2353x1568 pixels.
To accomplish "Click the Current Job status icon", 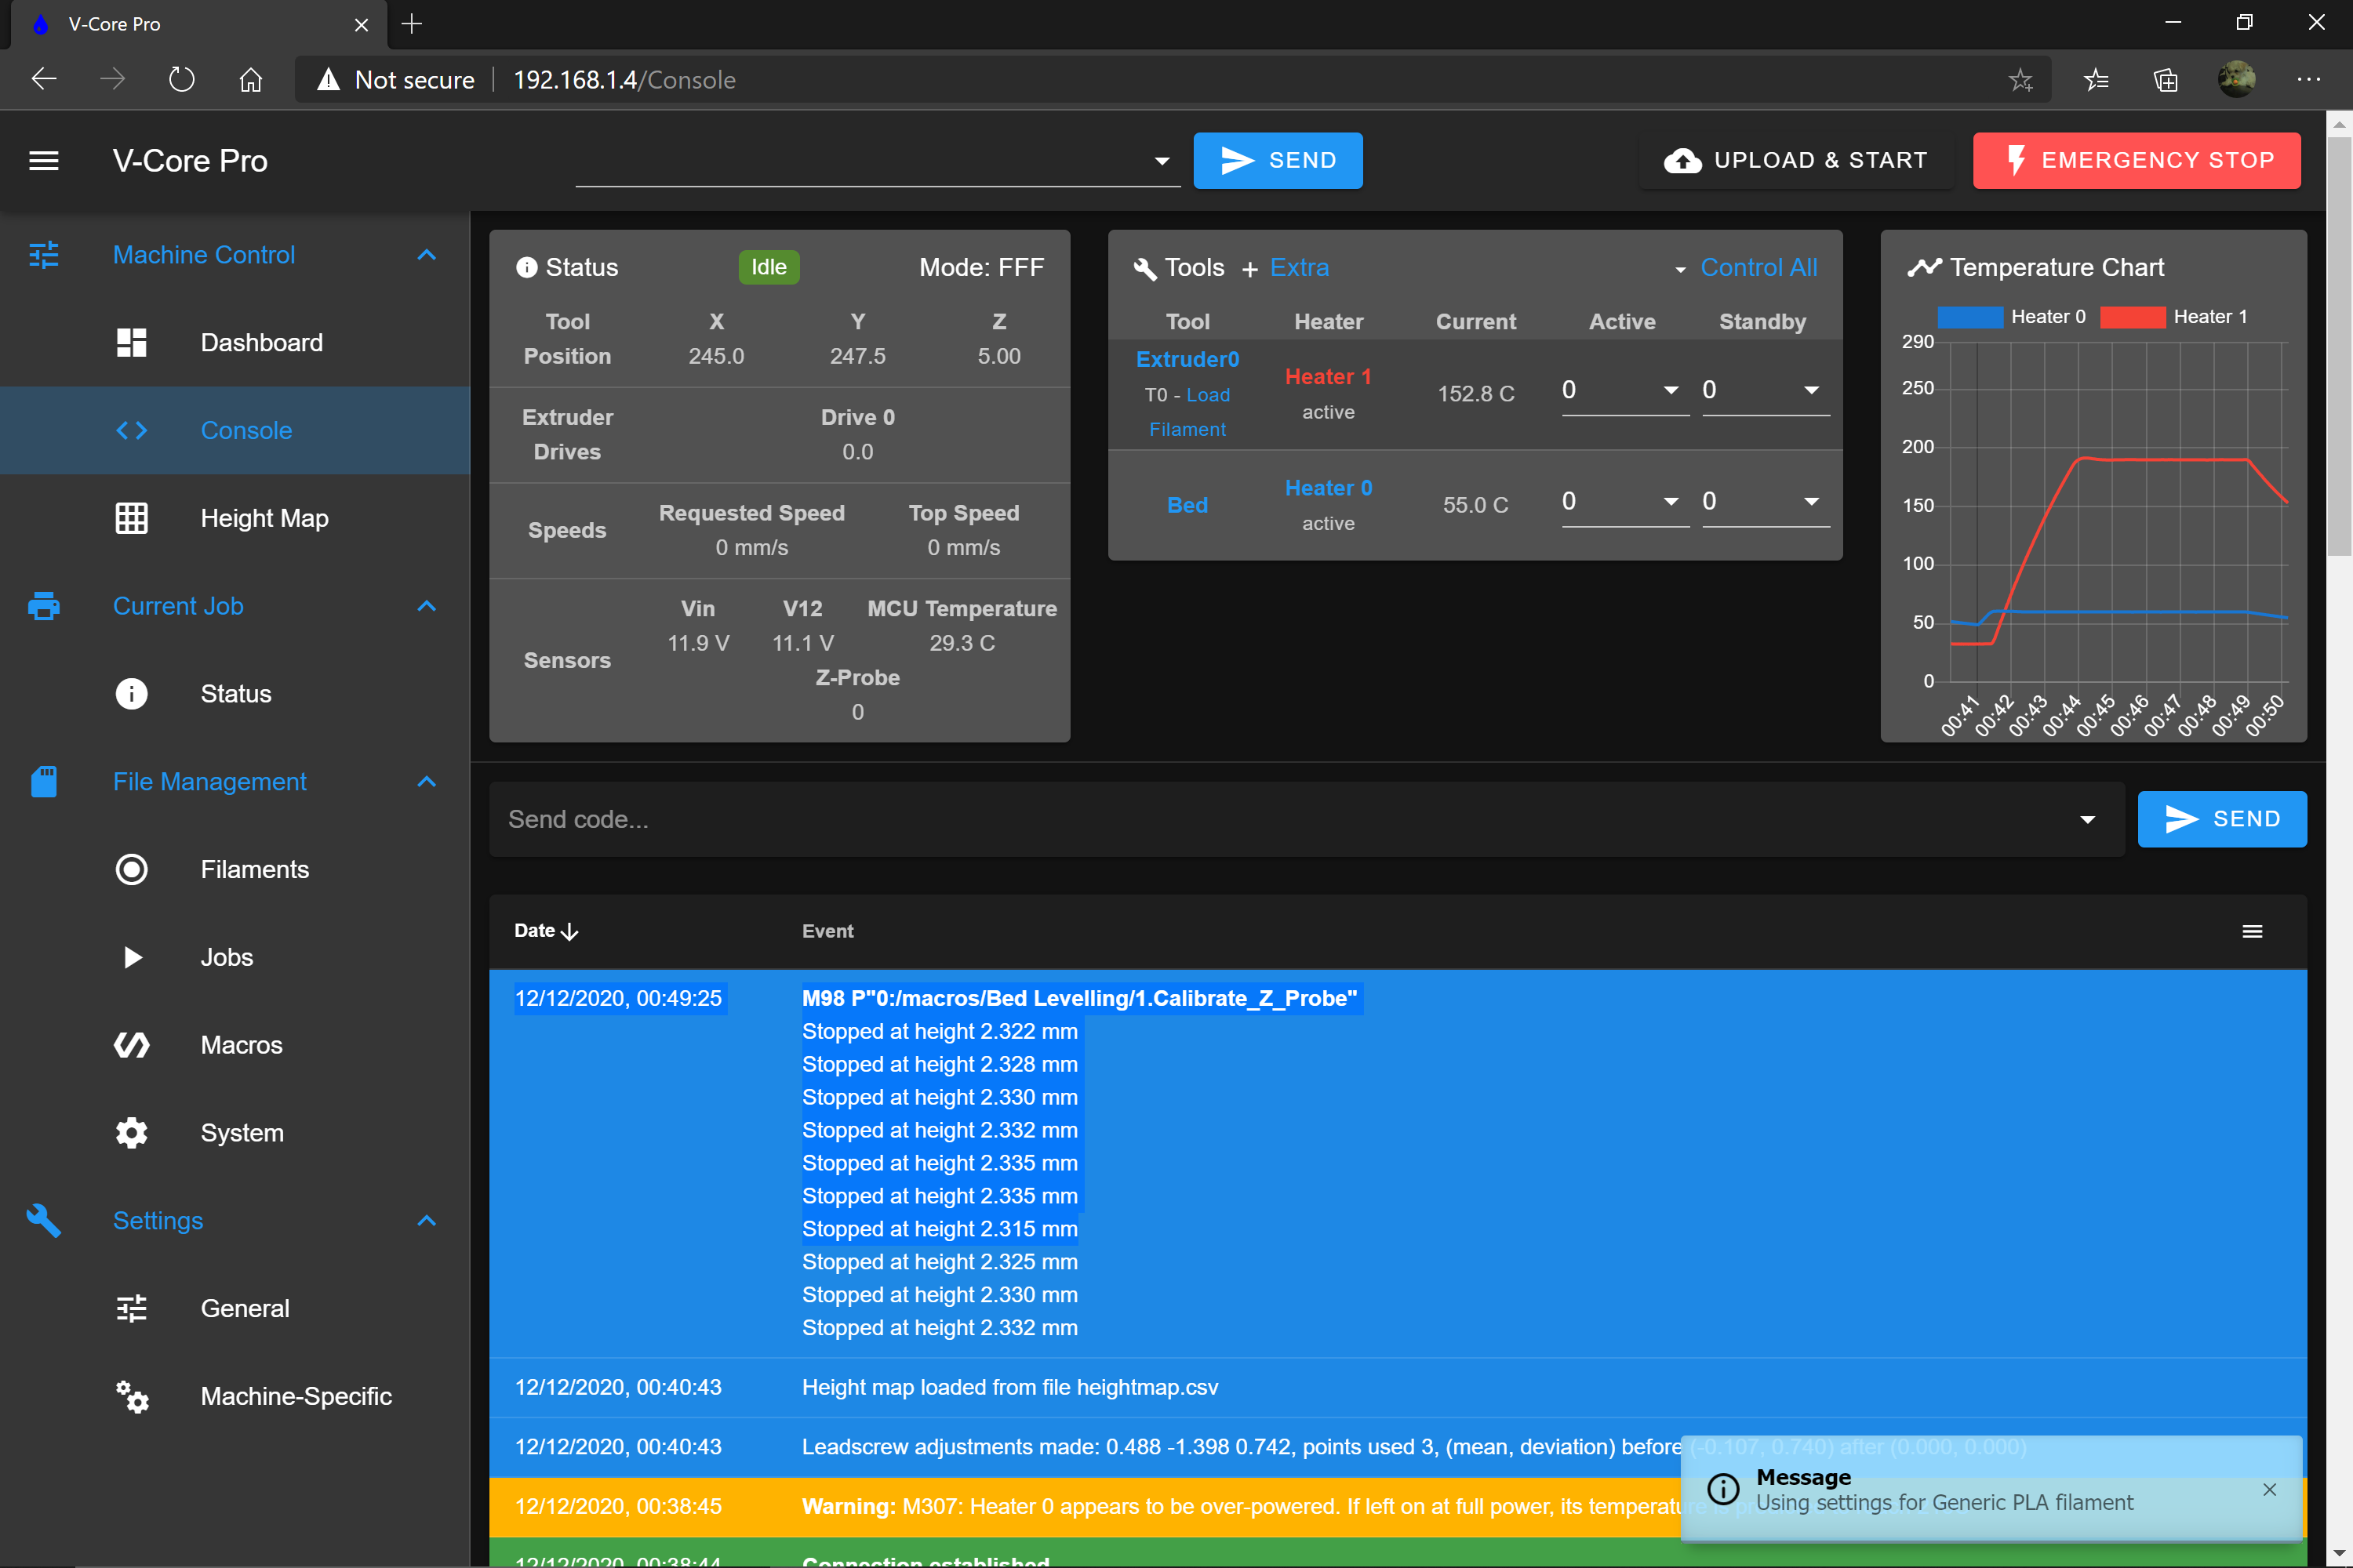I will pos(129,693).
